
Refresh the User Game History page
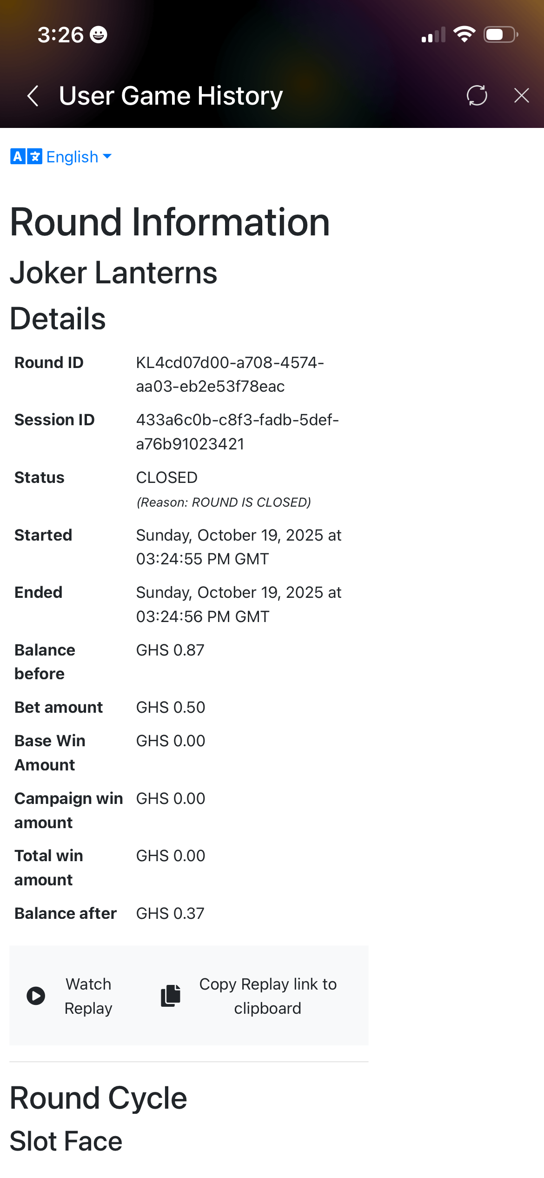(x=477, y=95)
